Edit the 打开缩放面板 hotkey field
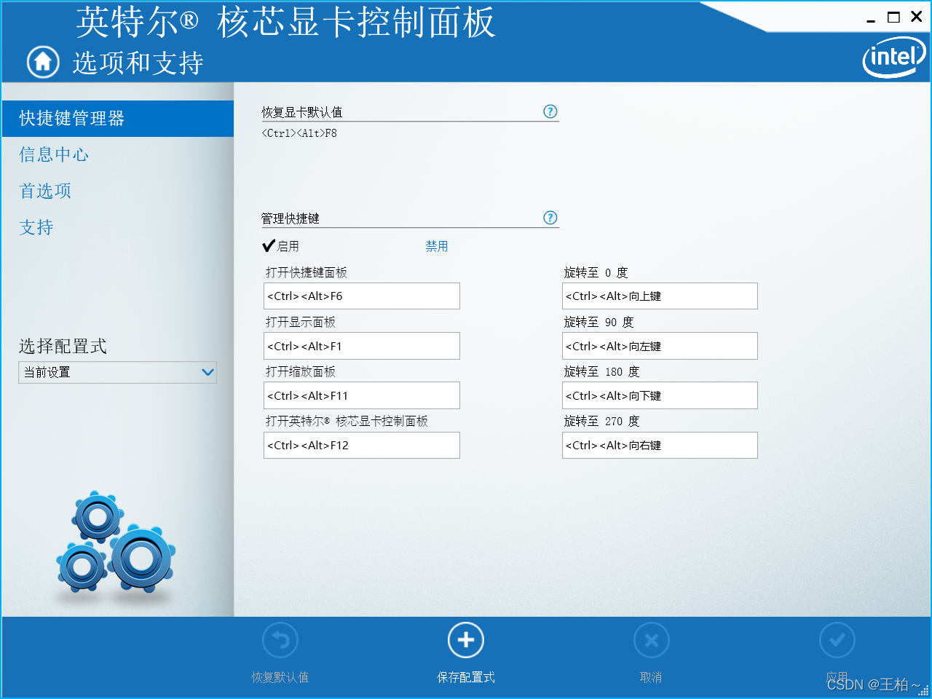The image size is (932, 699). 362,395
